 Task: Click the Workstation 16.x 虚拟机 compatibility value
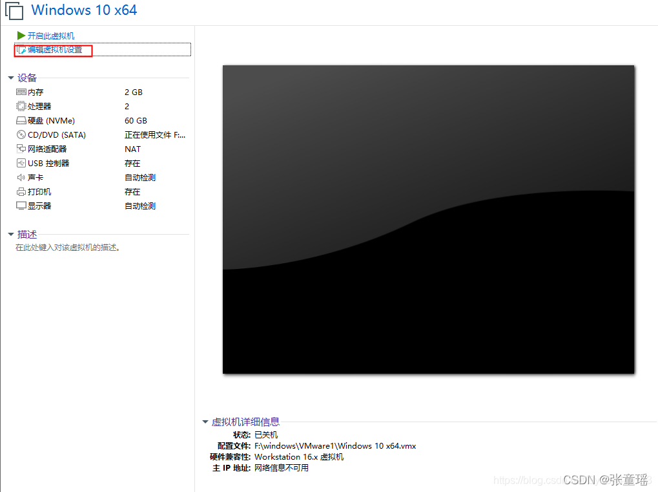click(299, 456)
